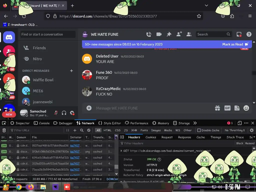The image size is (256, 192).
Task: Show Firefox tracking protection shield
Action: (48, 16)
